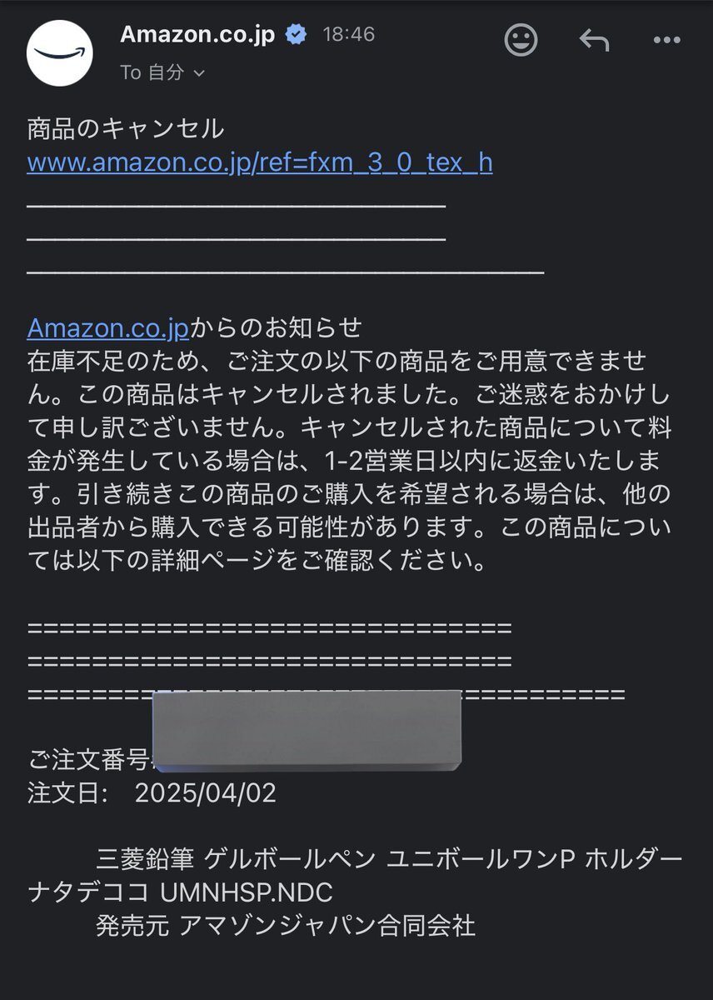
Task: Click the UMNHSP.NDC model number text
Action: tap(246, 892)
